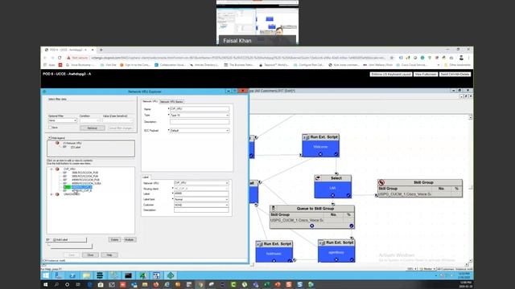Click the View Fullscreen button
The image size is (515, 289).
point(426,75)
